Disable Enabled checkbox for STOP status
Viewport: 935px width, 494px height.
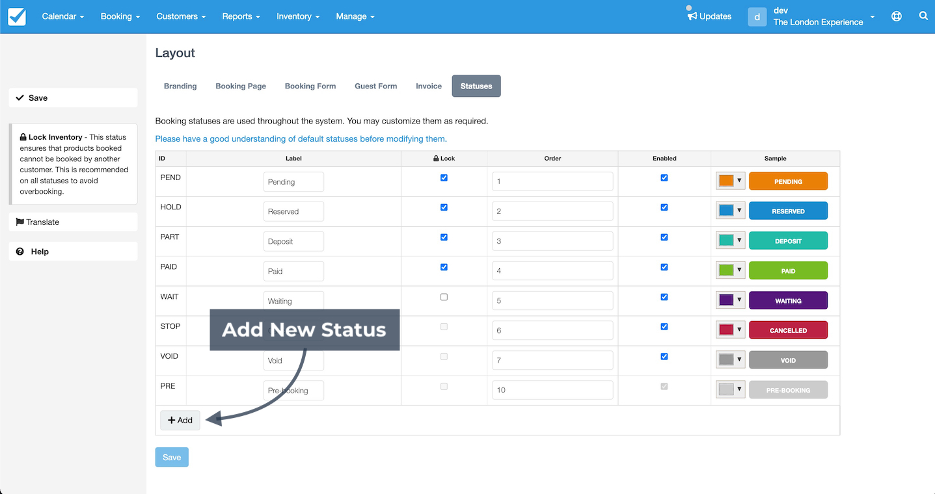click(664, 327)
